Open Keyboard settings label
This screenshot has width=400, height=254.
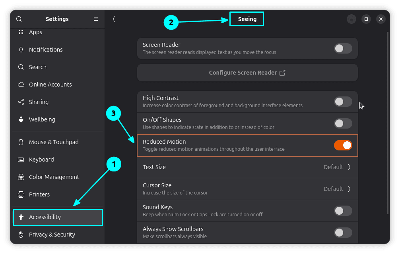[41, 160]
